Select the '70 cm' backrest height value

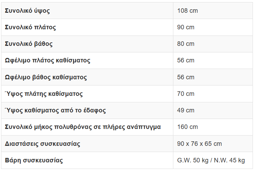click(x=186, y=94)
